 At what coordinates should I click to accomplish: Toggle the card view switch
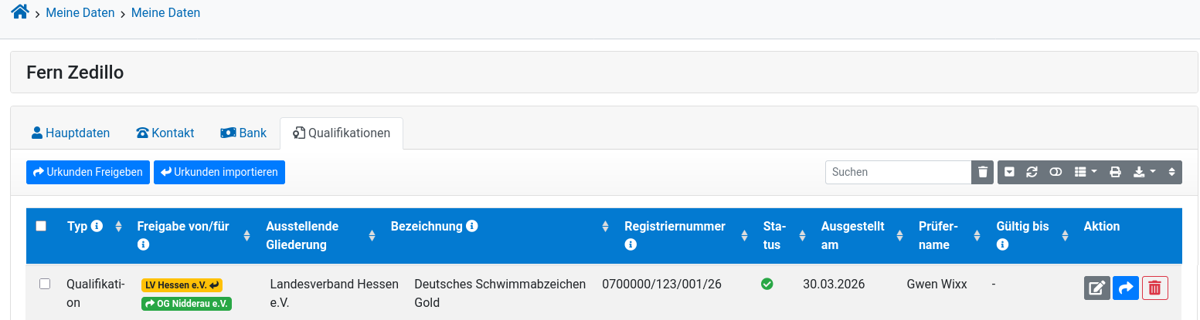pyautogui.click(x=1056, y=172)
